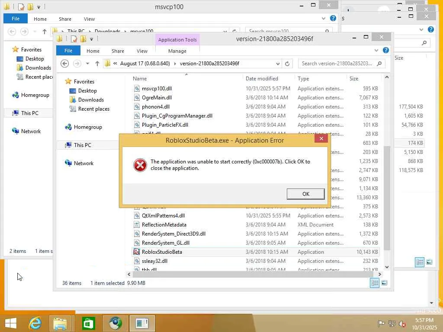Open Network in front window navigation pane
This screenshot has height=332, width=443.
(x=83, y=163)
